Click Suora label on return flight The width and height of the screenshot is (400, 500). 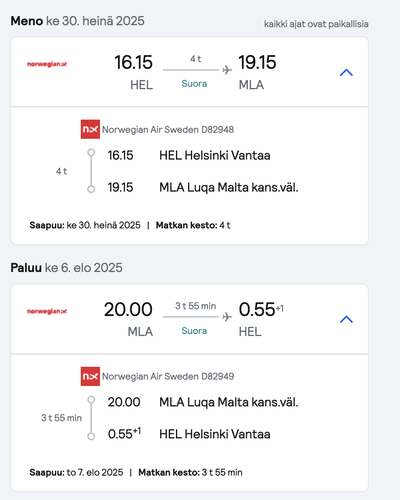pyautogui.click(x=194, y=331)
